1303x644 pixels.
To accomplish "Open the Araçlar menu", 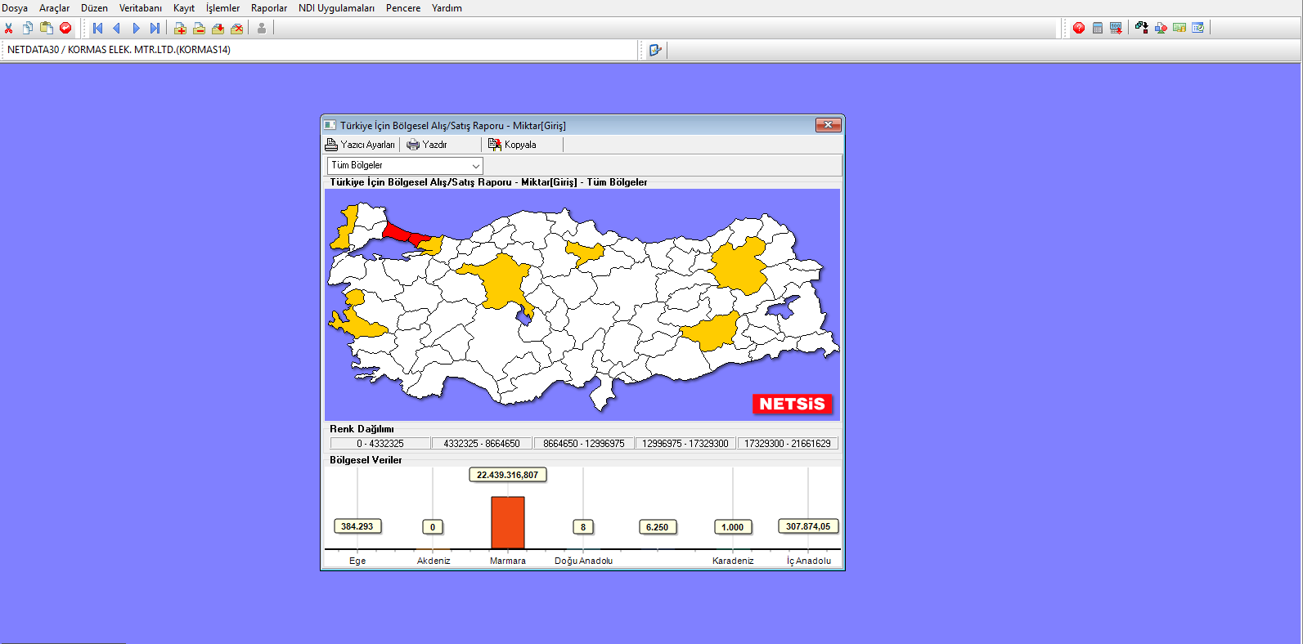I will coord(55,8).
